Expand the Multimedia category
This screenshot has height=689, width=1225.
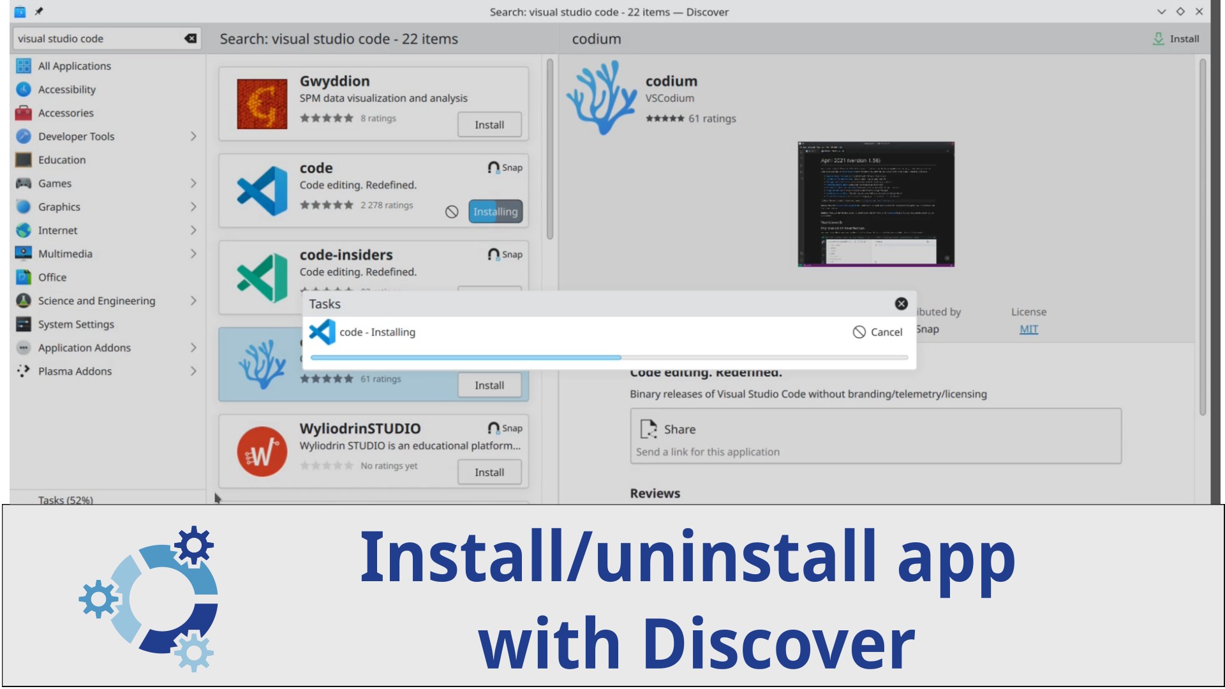(193, 254)
